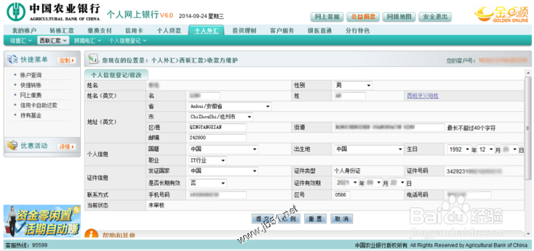Click the 详情 details button
The image size is (534, 251).
pyautogui.click(x=66, y=146)
